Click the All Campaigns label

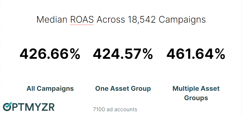click(x=50, y=89)
